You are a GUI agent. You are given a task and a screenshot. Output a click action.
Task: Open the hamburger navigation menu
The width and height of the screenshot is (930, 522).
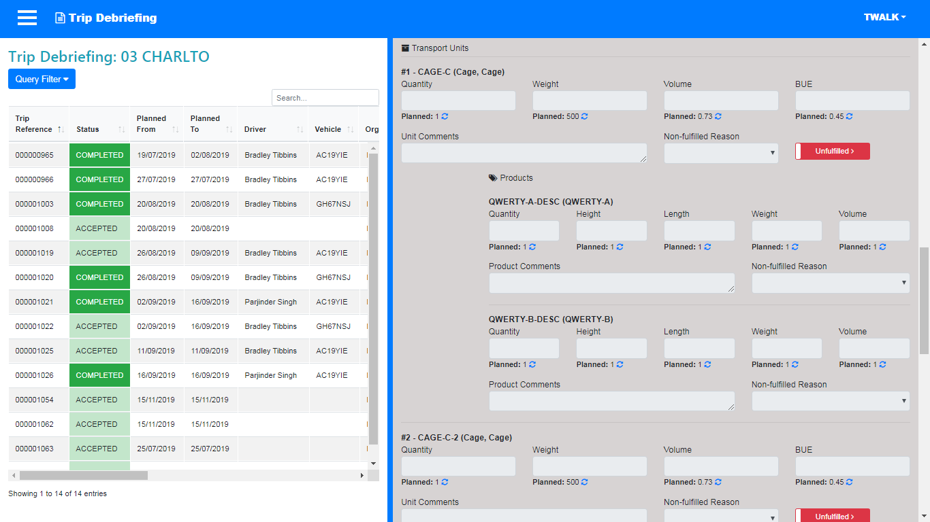tap(27, 18)
